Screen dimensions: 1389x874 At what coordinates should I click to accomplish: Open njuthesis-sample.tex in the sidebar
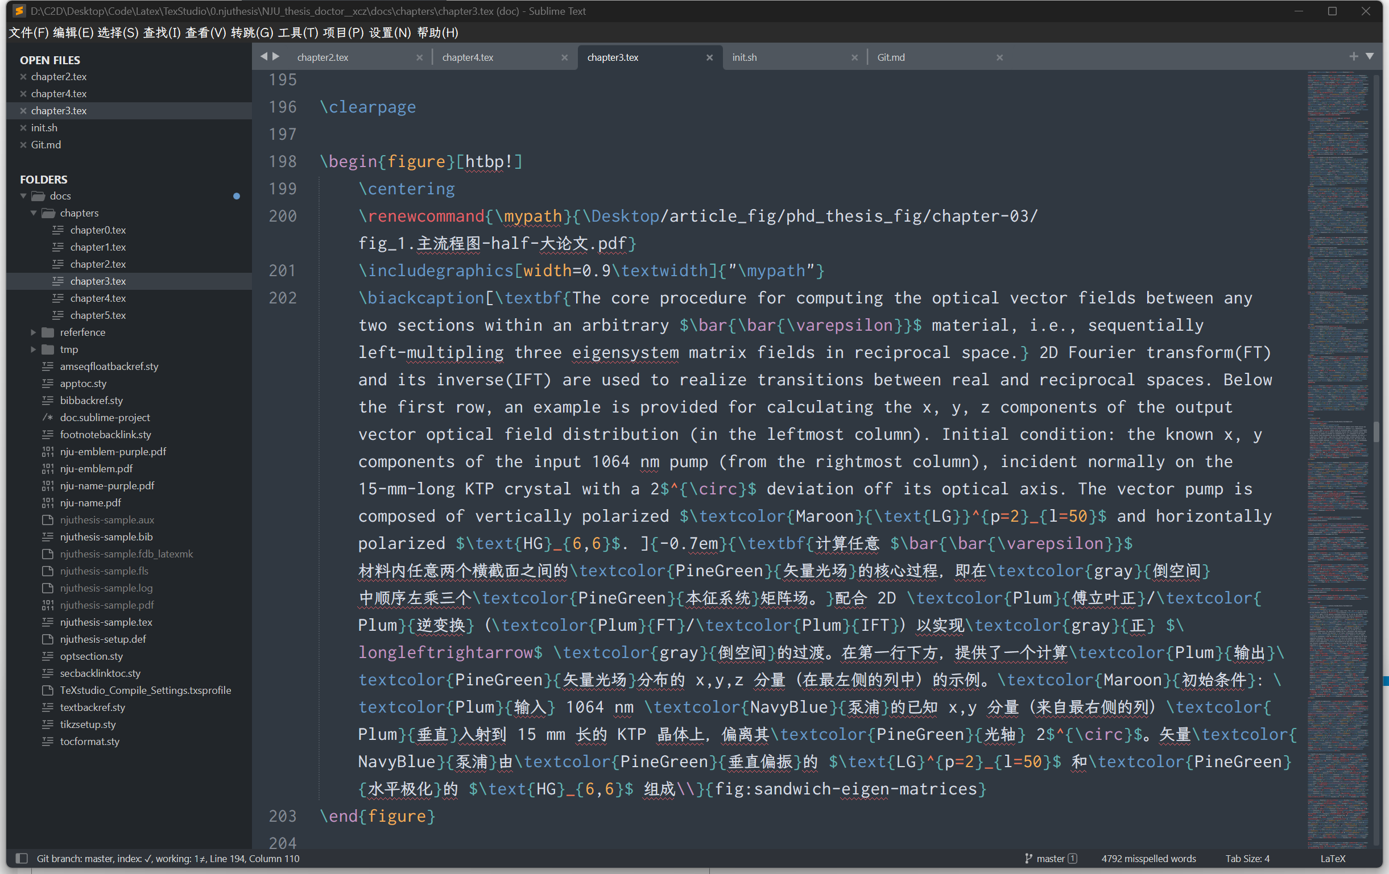pyautogui.click(x=106, y=622)
